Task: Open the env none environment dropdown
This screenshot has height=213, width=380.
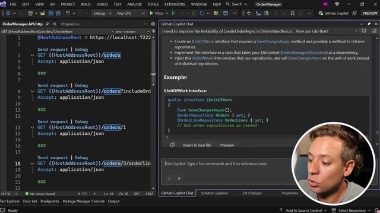Action: (x=132, y=31)
